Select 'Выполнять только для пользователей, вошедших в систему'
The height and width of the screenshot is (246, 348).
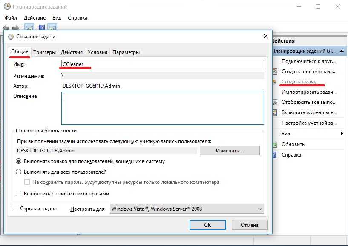[x=18, y=161]
